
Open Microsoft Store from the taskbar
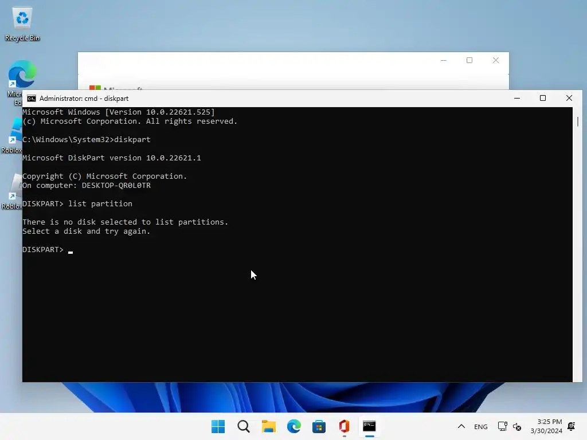click(x=319, y=426)
